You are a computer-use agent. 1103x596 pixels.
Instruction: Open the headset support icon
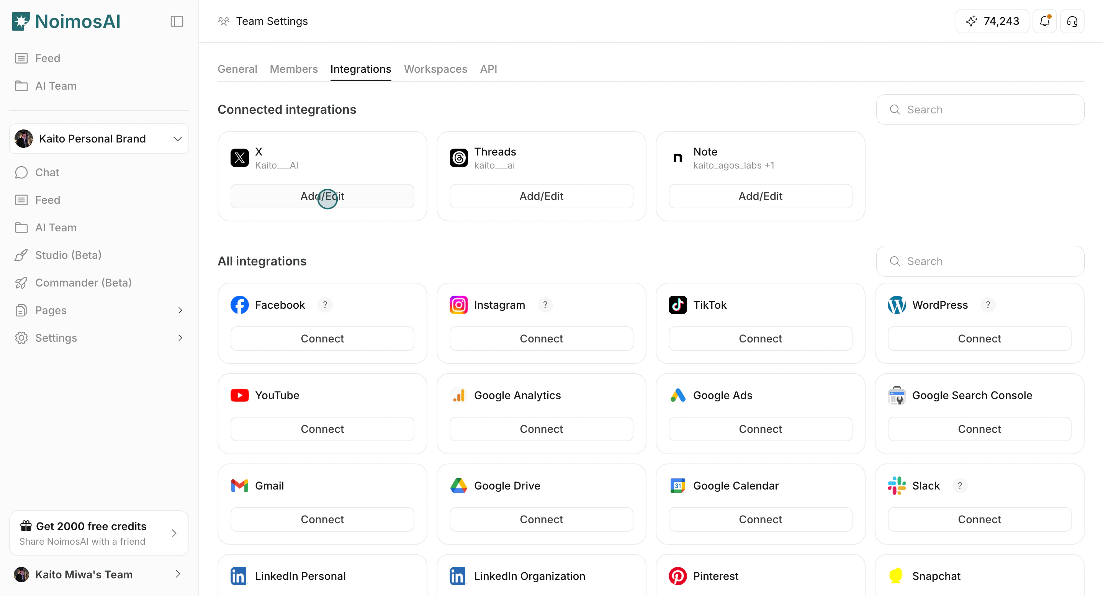1072,21
